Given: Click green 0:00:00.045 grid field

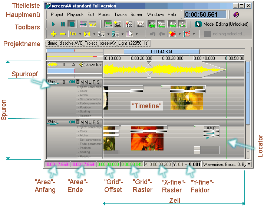Looking at the screenshot, I should click(132, 164).
